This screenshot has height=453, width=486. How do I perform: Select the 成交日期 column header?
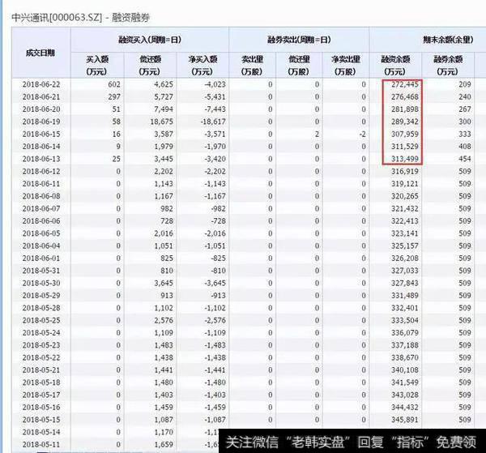tap(40, 53)
